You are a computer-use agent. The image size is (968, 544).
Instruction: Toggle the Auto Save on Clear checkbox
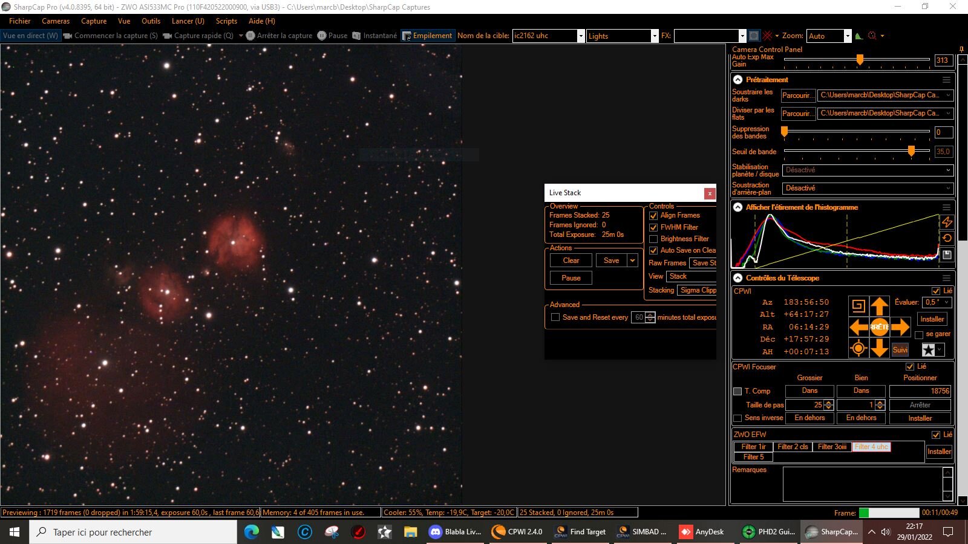point(653,250)
